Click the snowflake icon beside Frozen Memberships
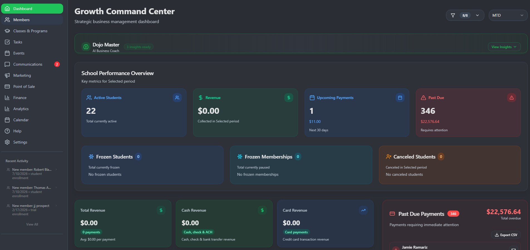Screen dimensions: 530x250 click(x=240, y=157)
